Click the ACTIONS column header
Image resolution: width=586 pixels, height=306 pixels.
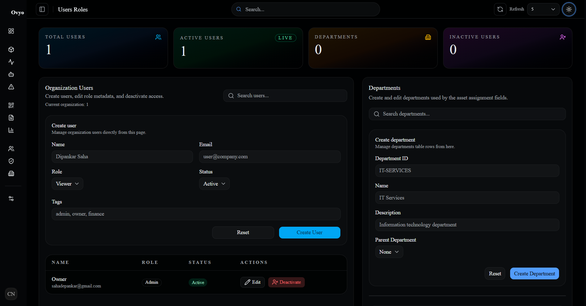[254, 262]
